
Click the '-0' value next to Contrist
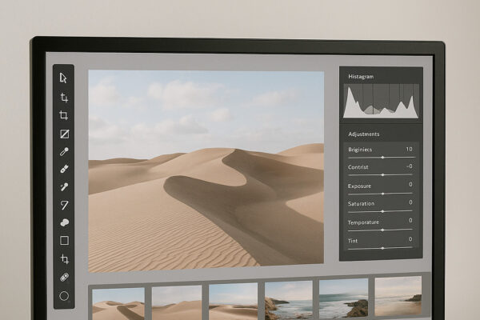click(410, 166)
